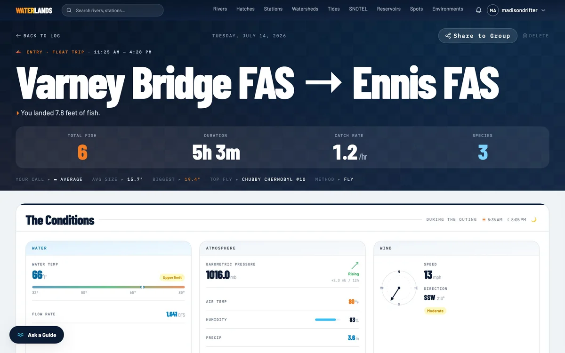This screenshot has width=565, height=353.
Task: Click the Chubby Chernobyl #10 top fly
Action: [x=274, y=179]
